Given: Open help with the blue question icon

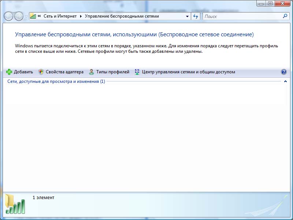Looking at the screenshot, I should (283, 72).
